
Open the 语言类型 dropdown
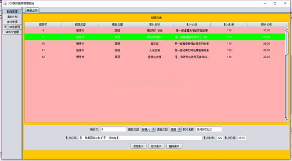tap(175, 129)
